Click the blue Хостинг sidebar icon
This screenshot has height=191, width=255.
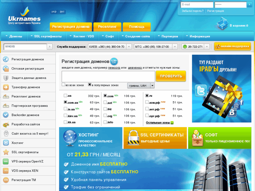pyautogui.click(x=6, y=143)
